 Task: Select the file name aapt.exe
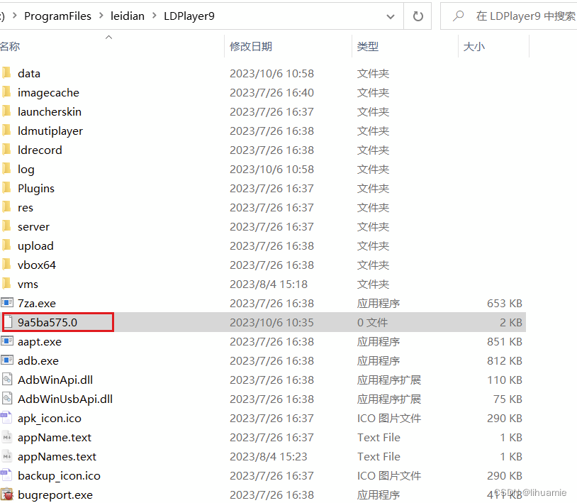click(40, 342)
